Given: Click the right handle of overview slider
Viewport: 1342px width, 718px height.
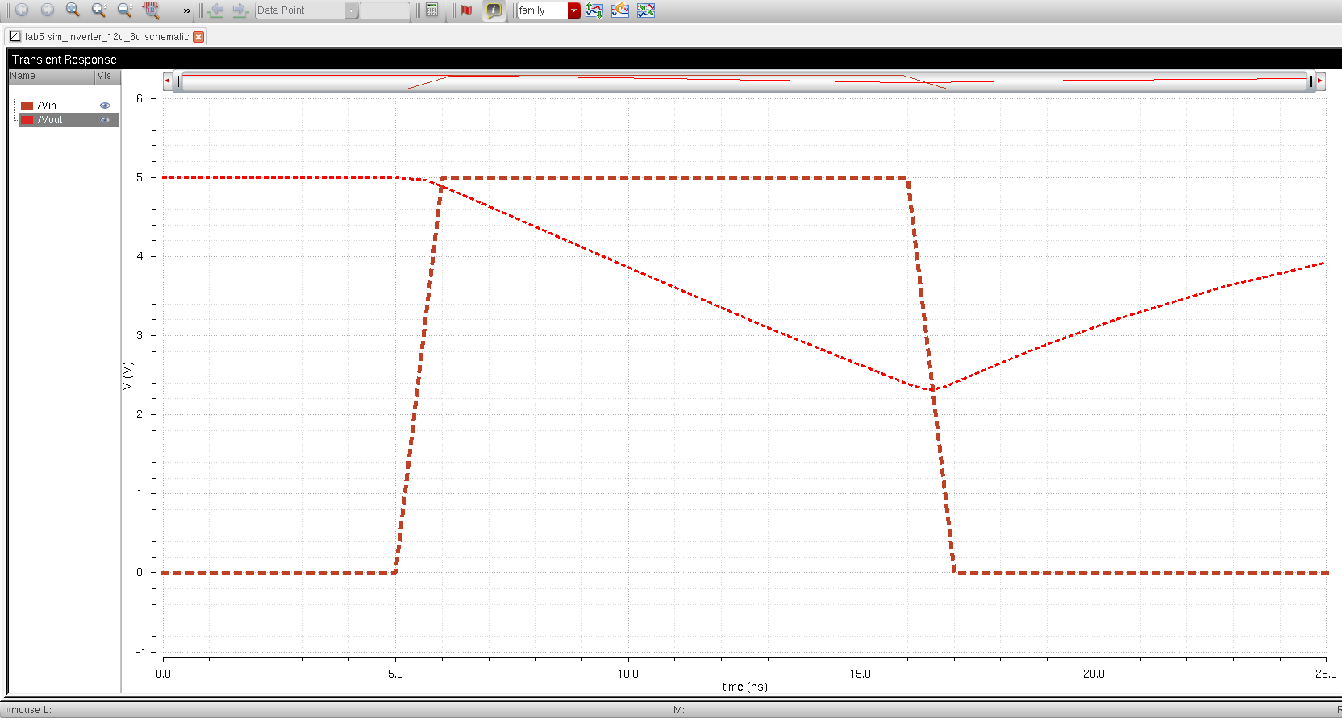Looking at the screenshot, I should 1311,81.
